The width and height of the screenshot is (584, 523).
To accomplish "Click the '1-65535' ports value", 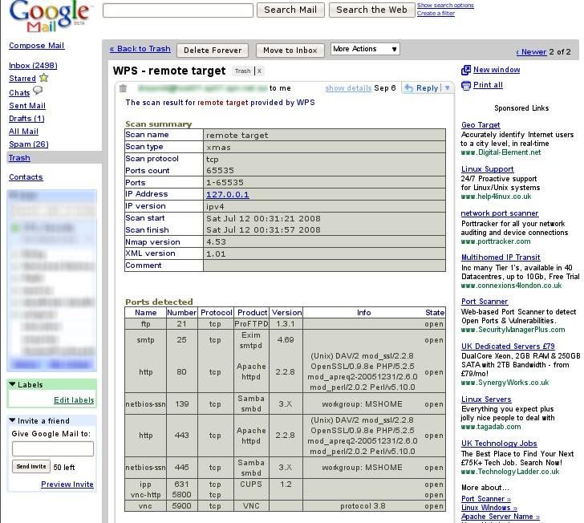I will click(x=225, y=183).
